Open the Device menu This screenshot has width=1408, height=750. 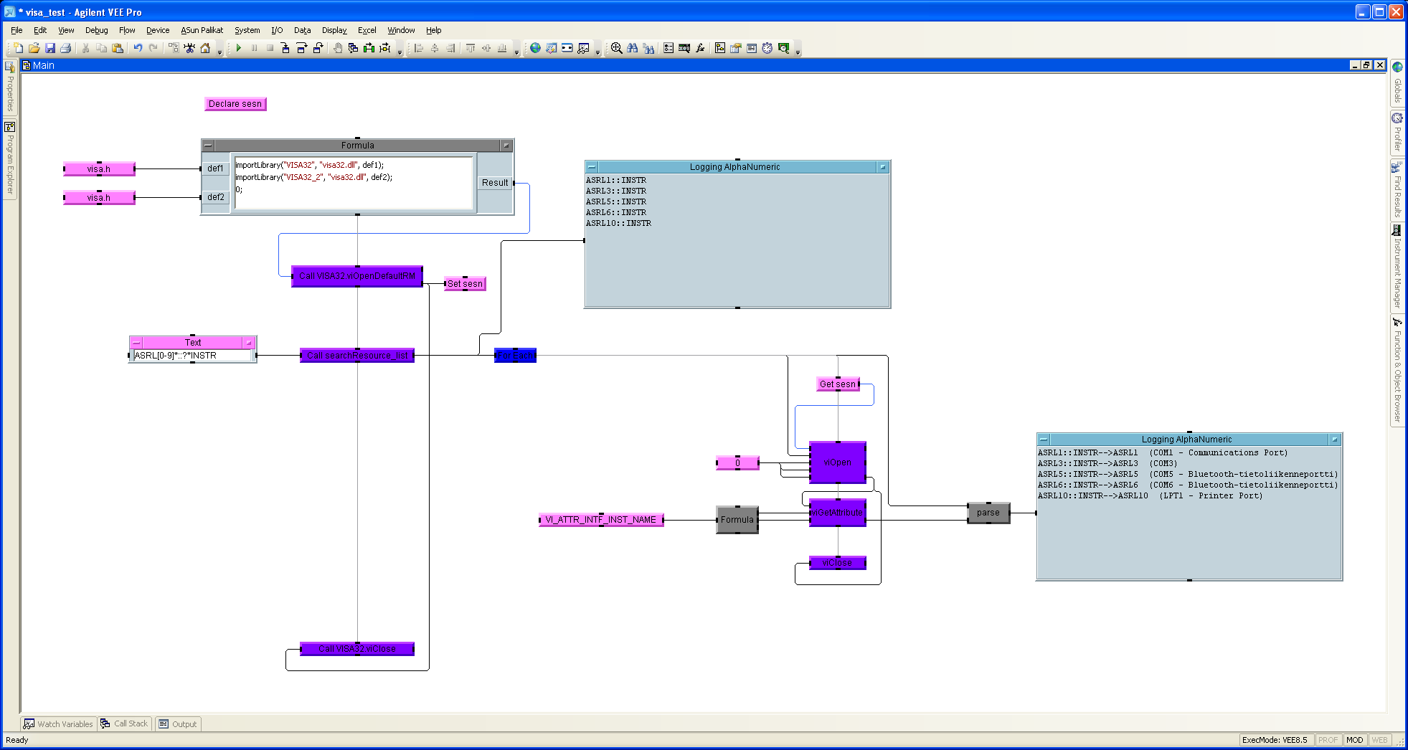tap(158, 30)
